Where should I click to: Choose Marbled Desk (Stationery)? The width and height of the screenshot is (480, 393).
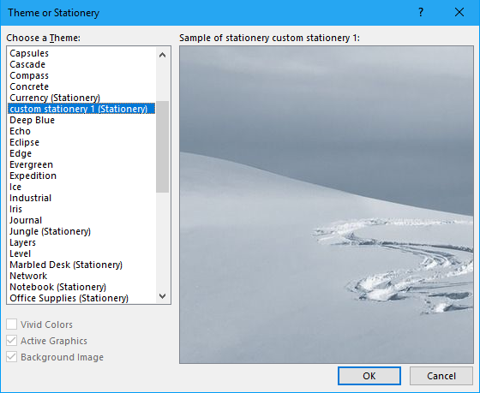(66, 265)
